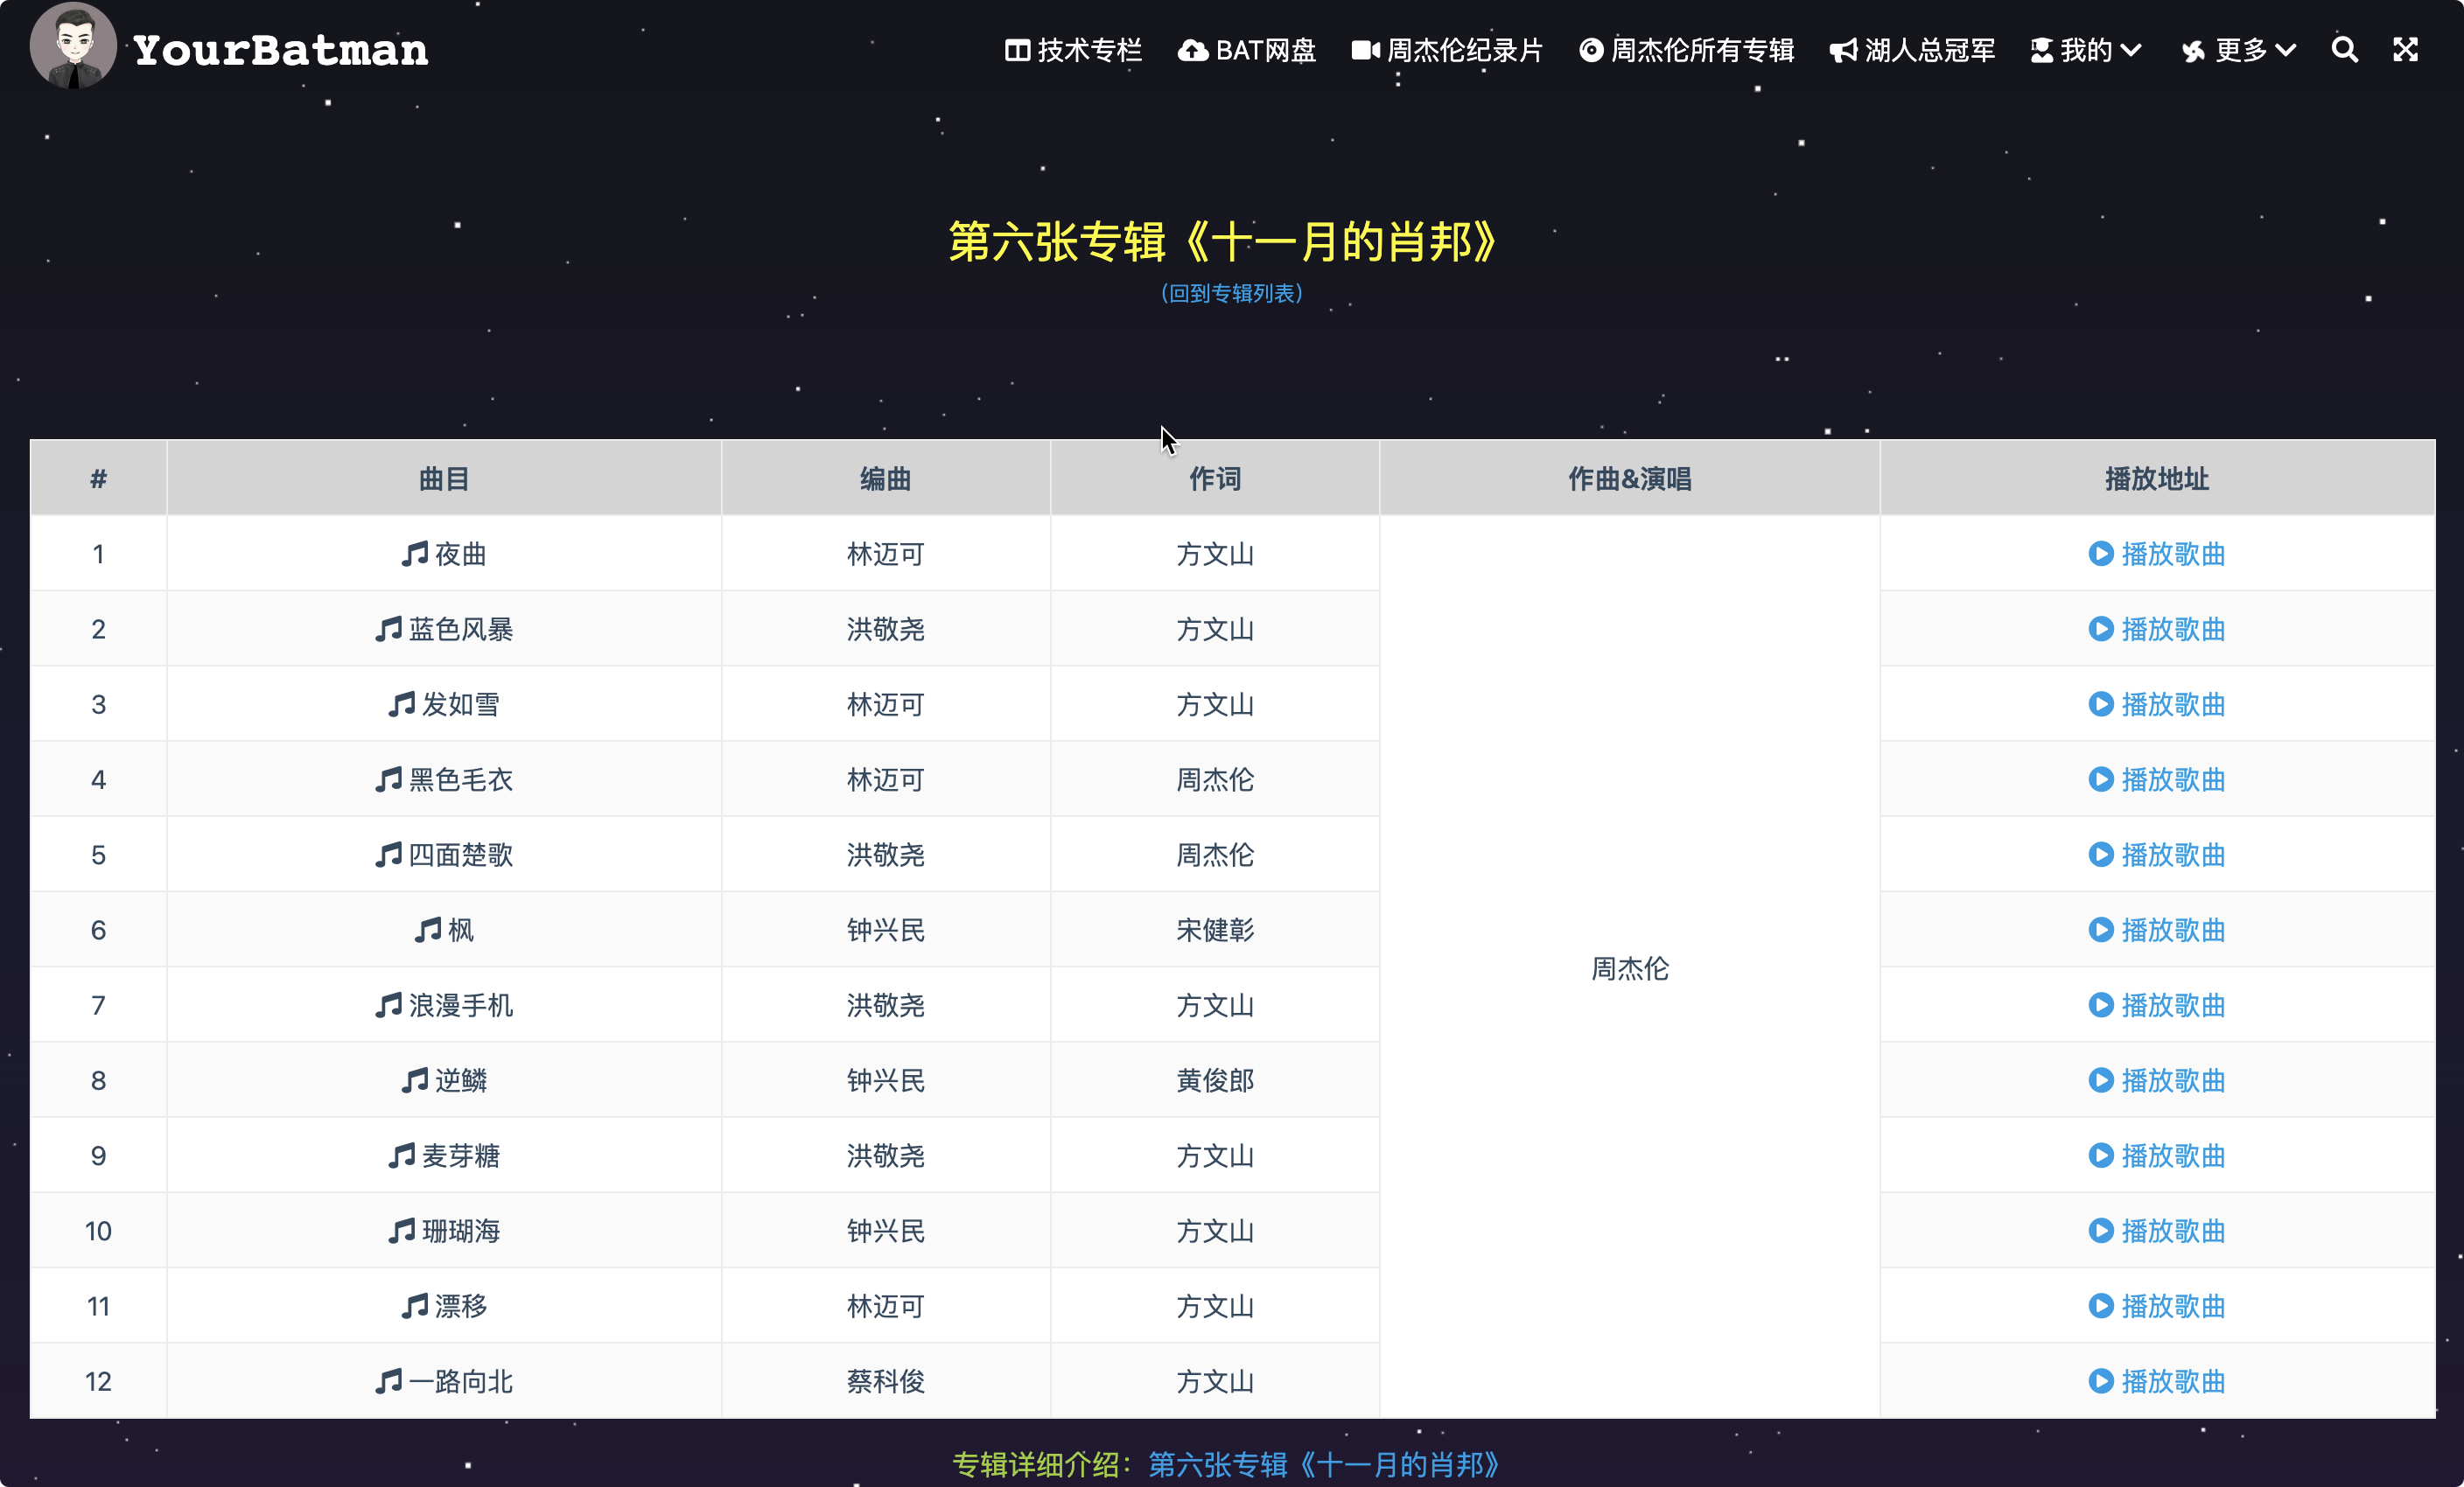
Task: Play 一路向北 via 播放歌曲 link
Action: point(2172,1381)
